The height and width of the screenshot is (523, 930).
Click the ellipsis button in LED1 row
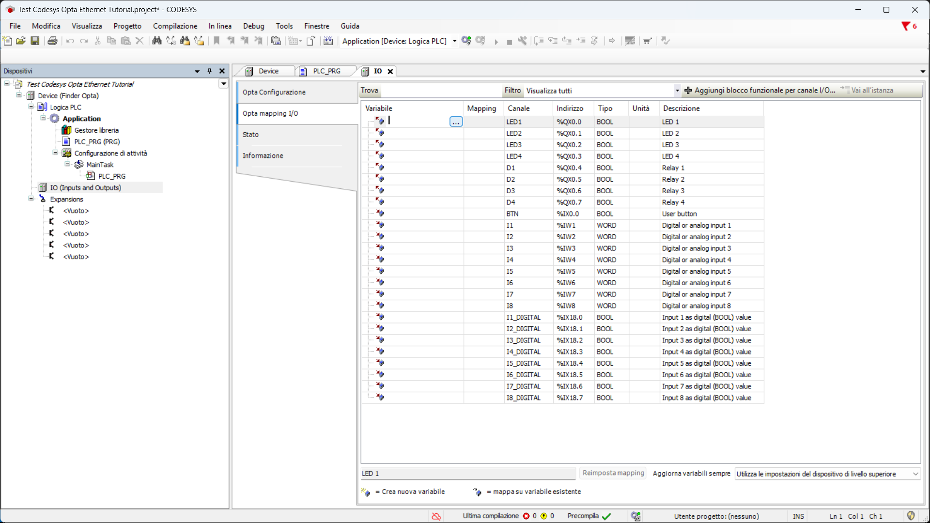coord(456,122)
